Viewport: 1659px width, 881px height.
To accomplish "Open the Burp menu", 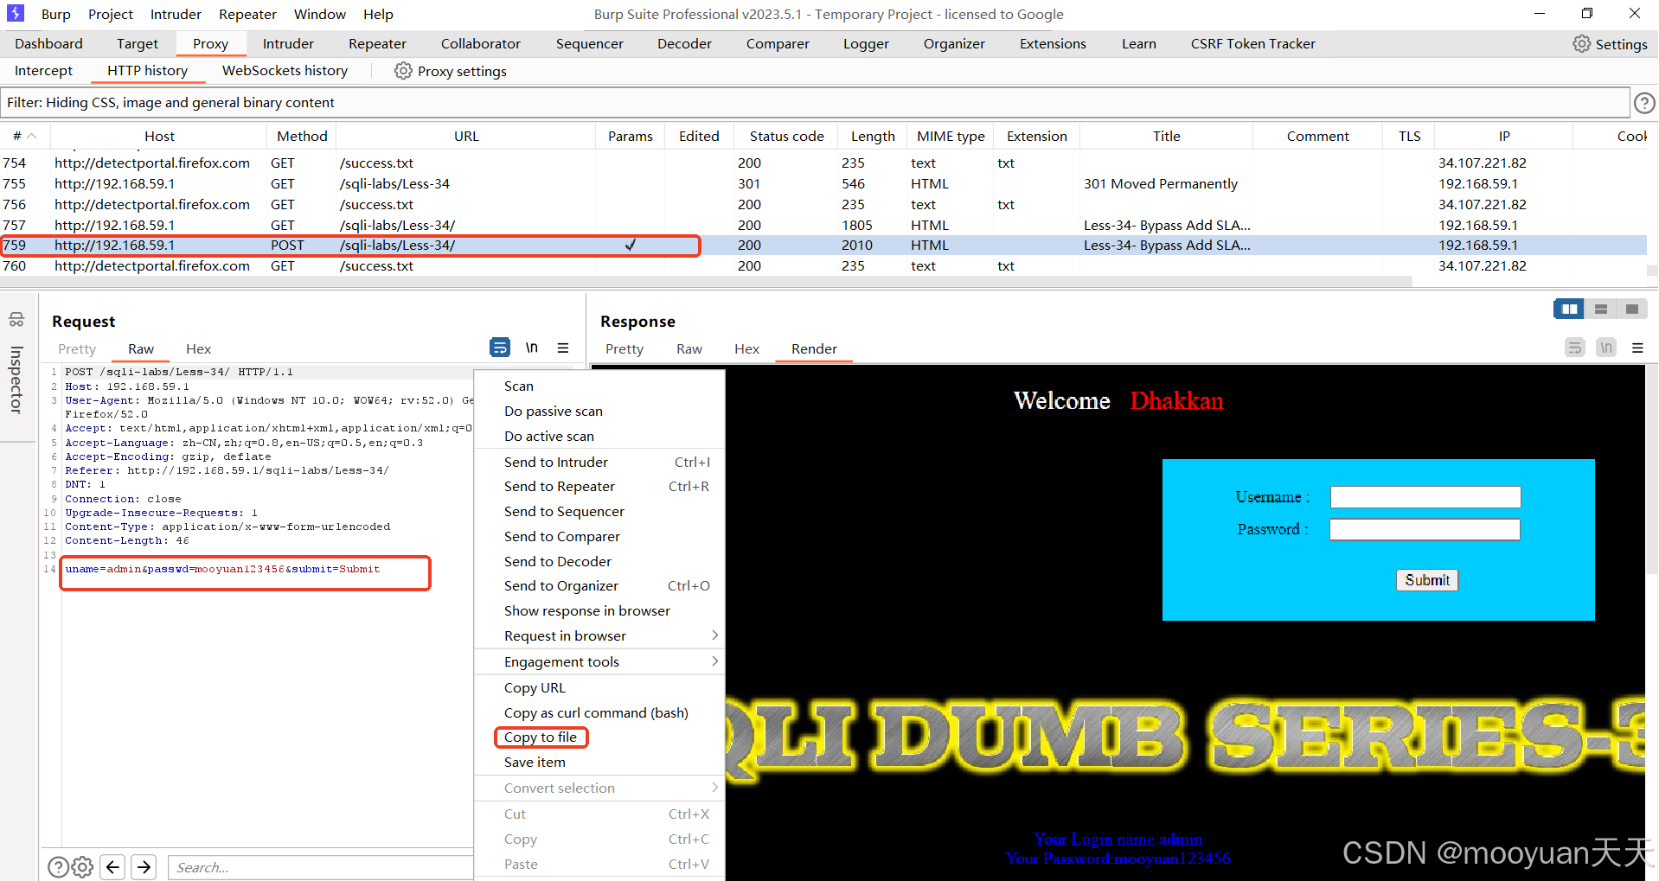I will 56,14.
